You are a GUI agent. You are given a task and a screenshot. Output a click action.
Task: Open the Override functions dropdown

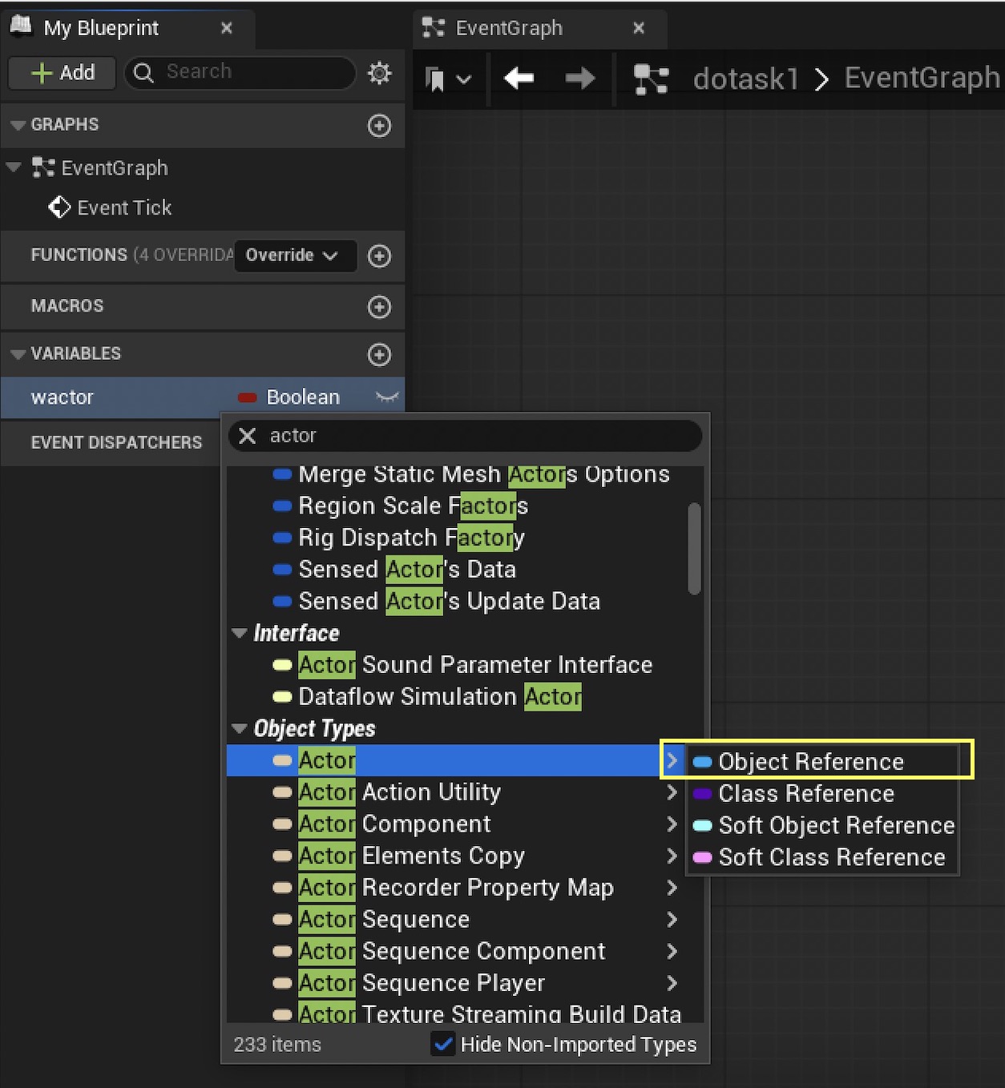point(294,256)
